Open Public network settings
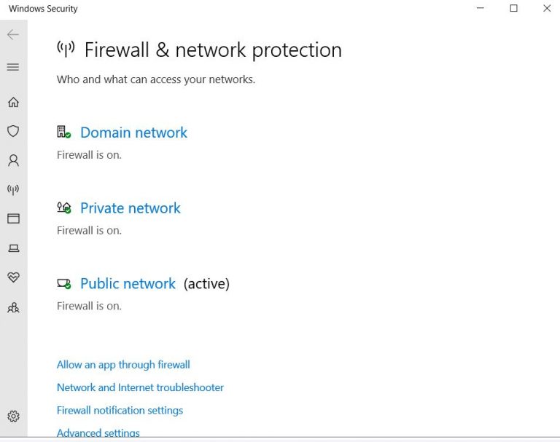Image resolution: width=560 pixels, height=442 pixels. tap(128, 284)
